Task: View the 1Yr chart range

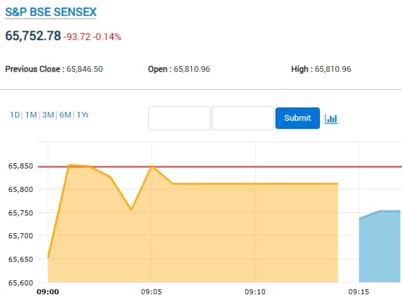Action: [83, 115]
